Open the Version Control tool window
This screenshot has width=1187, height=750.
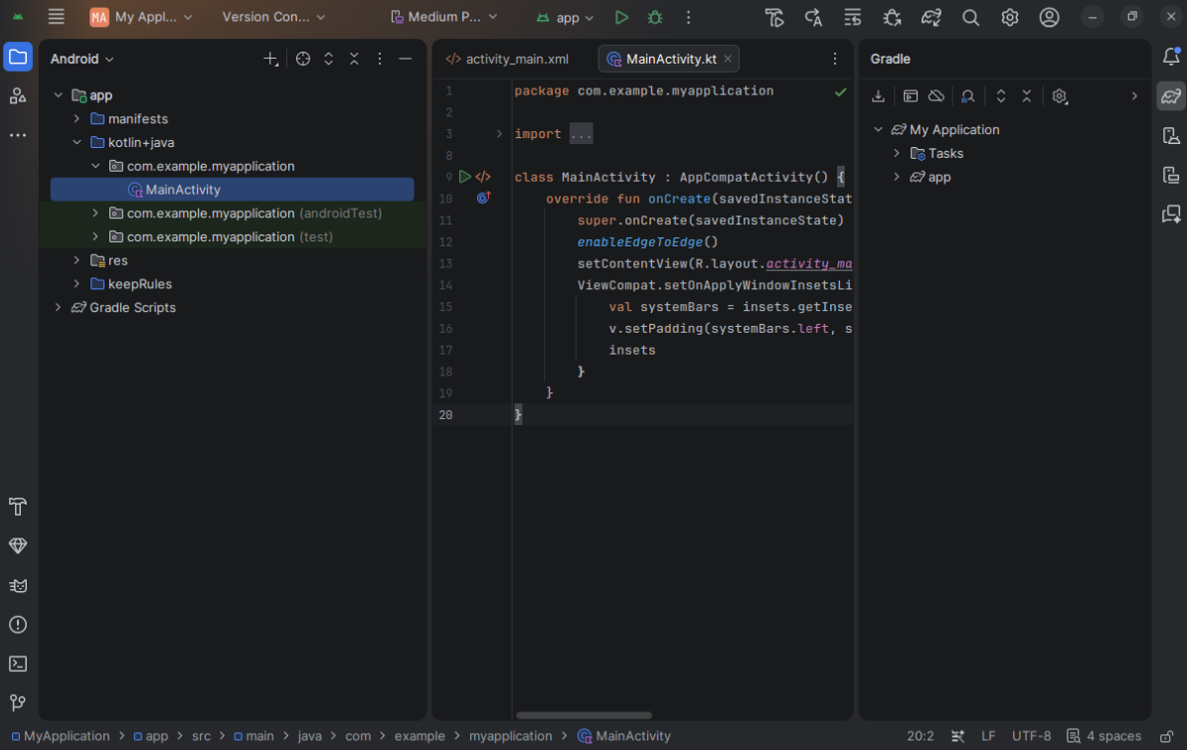(x=18, y=702)
